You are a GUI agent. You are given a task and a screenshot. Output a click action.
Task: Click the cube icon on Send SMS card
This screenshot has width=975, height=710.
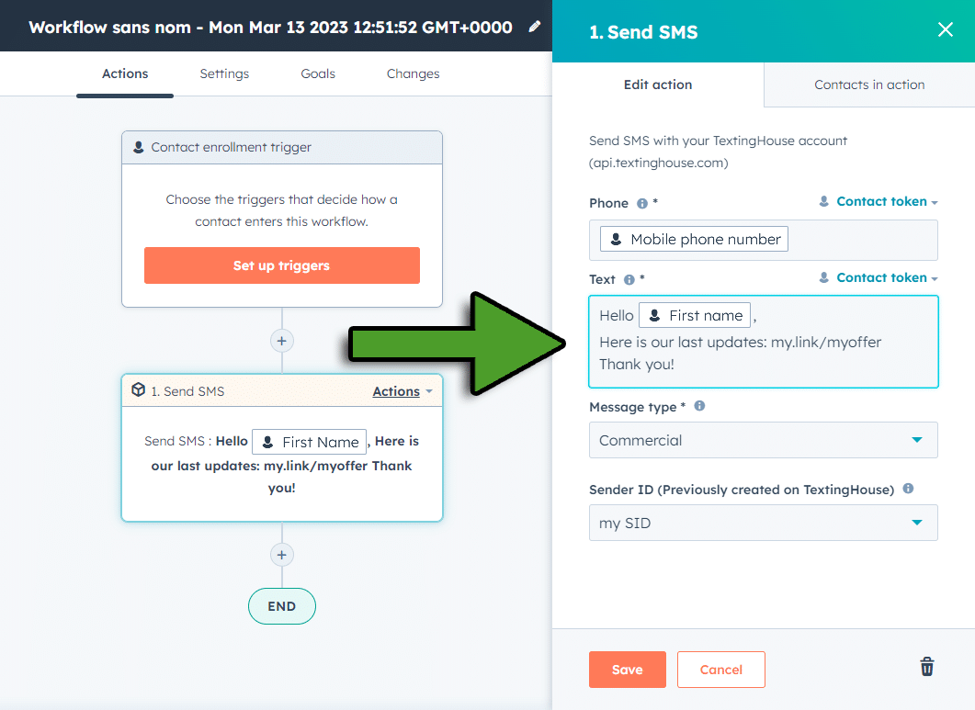[138, 389]
